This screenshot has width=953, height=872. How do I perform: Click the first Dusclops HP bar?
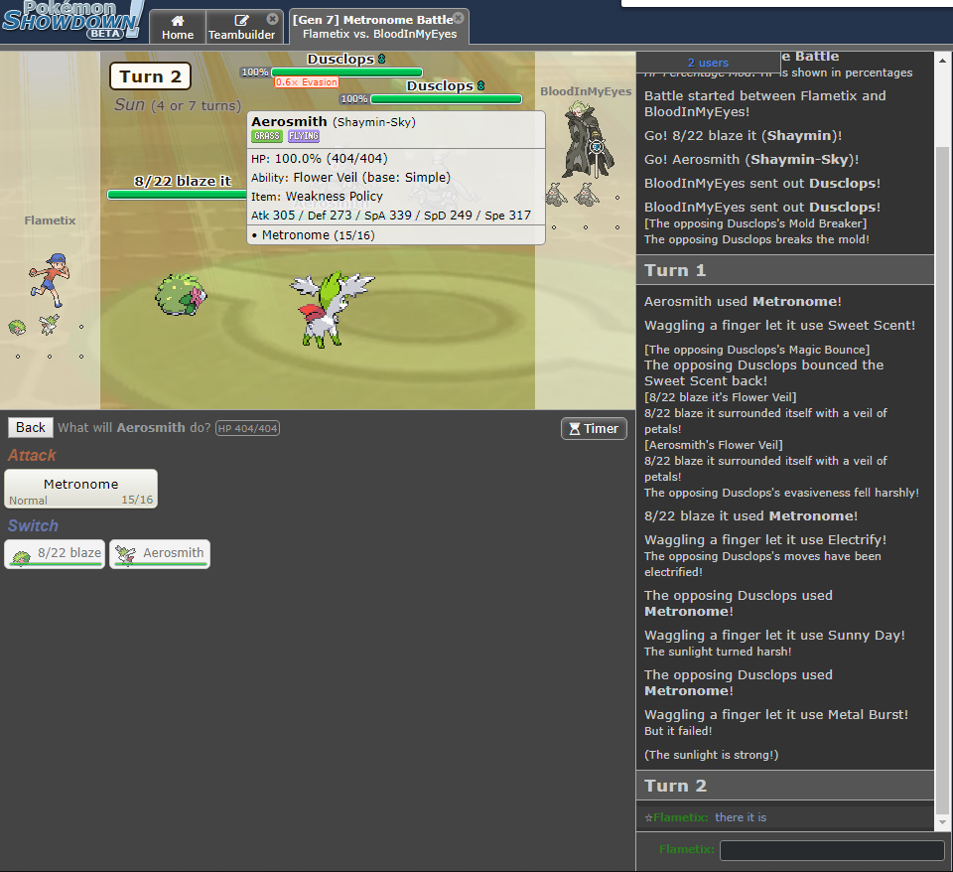click(346, 73)
